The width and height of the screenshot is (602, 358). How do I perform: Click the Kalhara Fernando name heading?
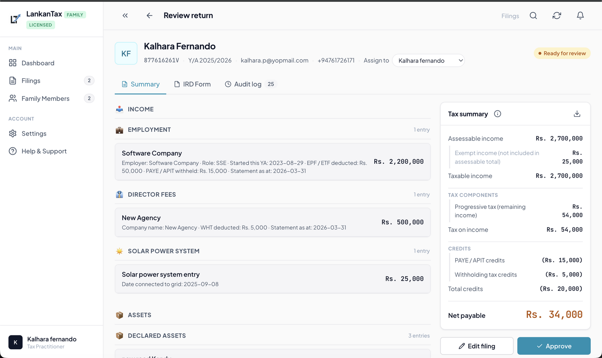pos(180,46)
